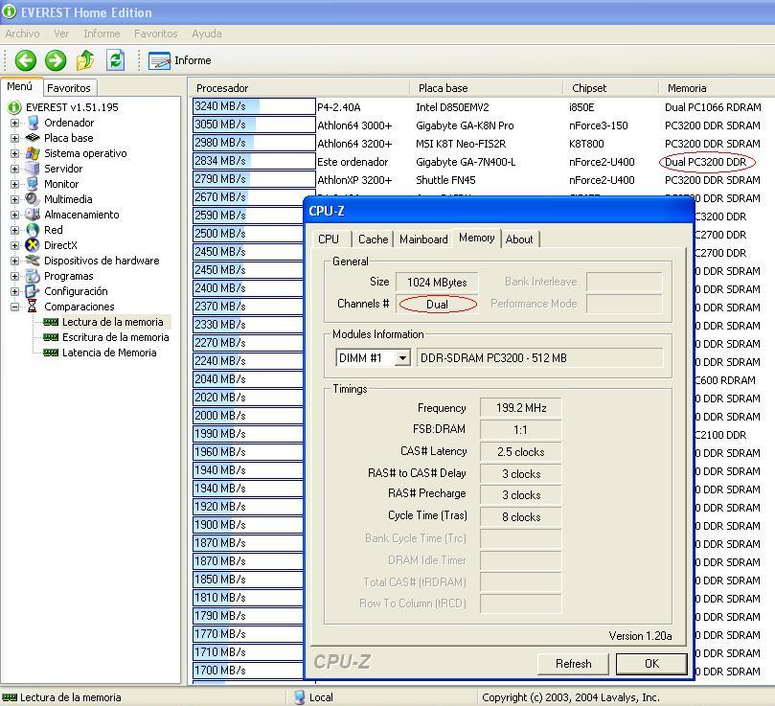Click the Channels # field showing Dual
Image resolution: width=775 pixels, height=706 pixels.
click(438, 304)
